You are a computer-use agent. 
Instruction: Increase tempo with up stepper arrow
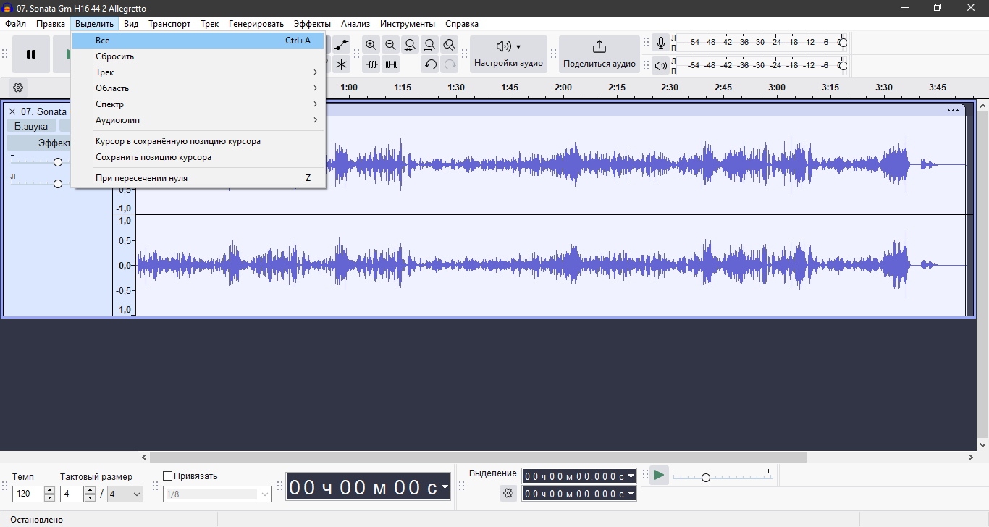[49, 490]
